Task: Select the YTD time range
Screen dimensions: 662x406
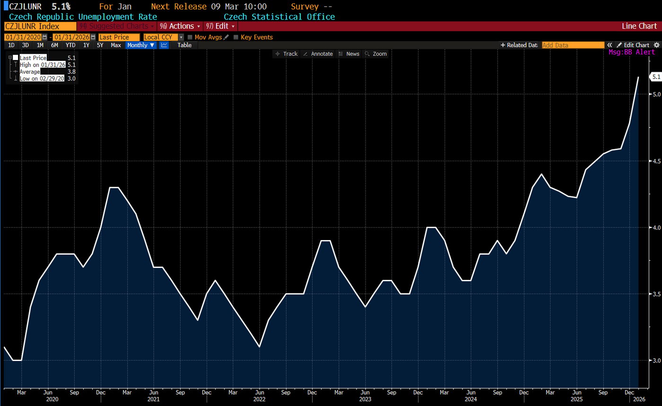Action: tap(70, 45)
